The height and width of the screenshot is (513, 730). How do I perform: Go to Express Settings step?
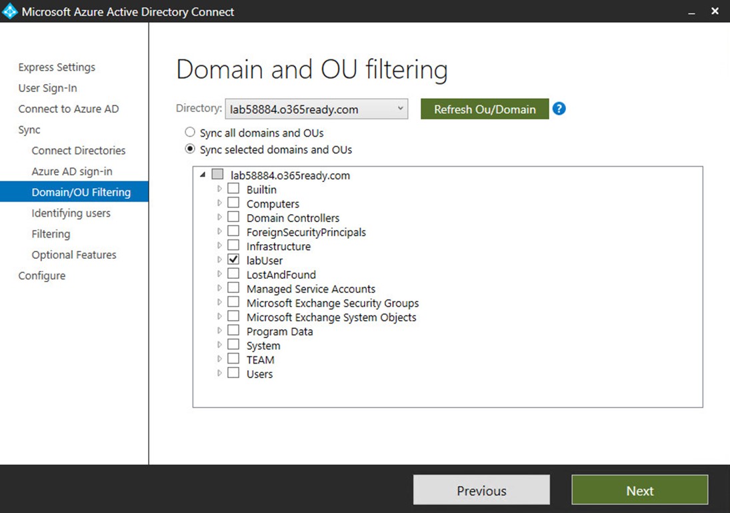pos(57,67)
